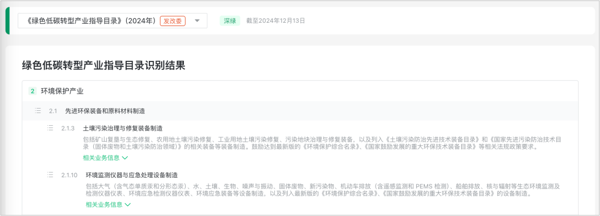The height and width of the screenshot is (216, 600).
Task: Select the 环境保护产业 category row
Action: tap(300, 91)
